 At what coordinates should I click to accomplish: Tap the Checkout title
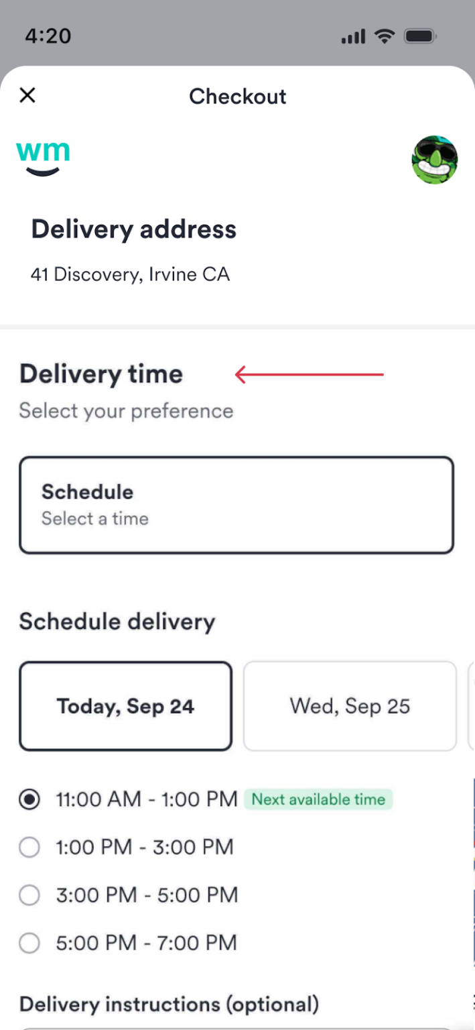[x=237, y=97]
